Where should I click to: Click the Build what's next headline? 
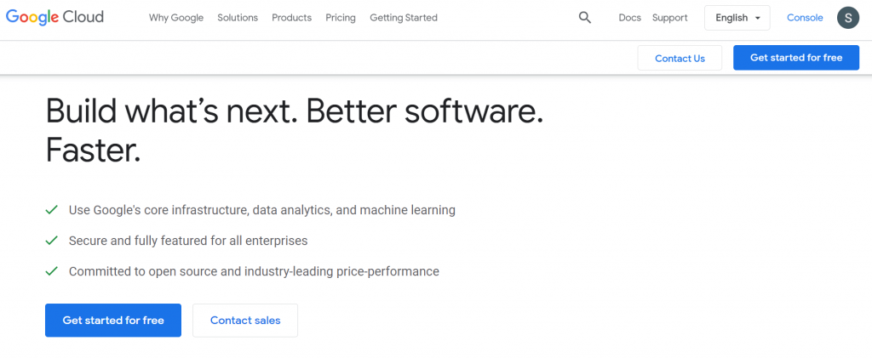coord(294,130)
